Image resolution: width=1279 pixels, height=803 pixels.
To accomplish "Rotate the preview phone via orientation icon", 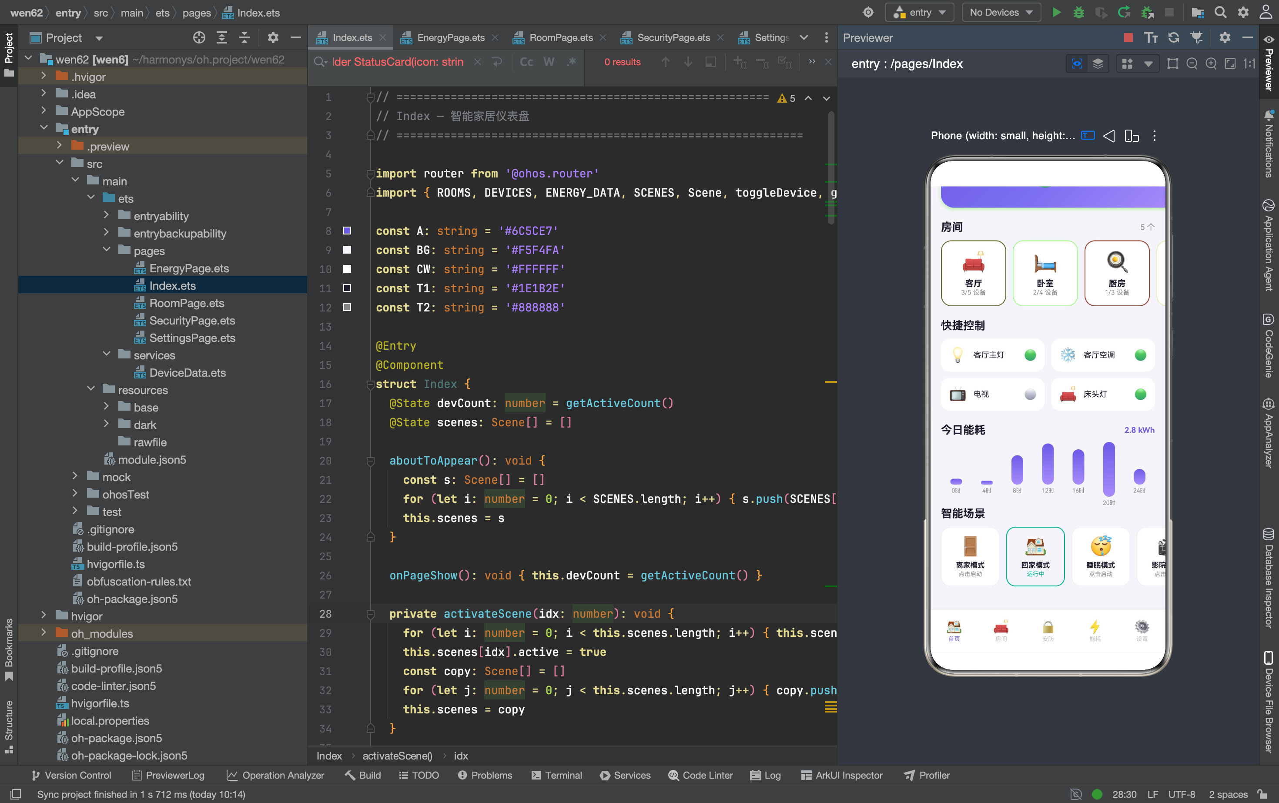I will 1132,136.
